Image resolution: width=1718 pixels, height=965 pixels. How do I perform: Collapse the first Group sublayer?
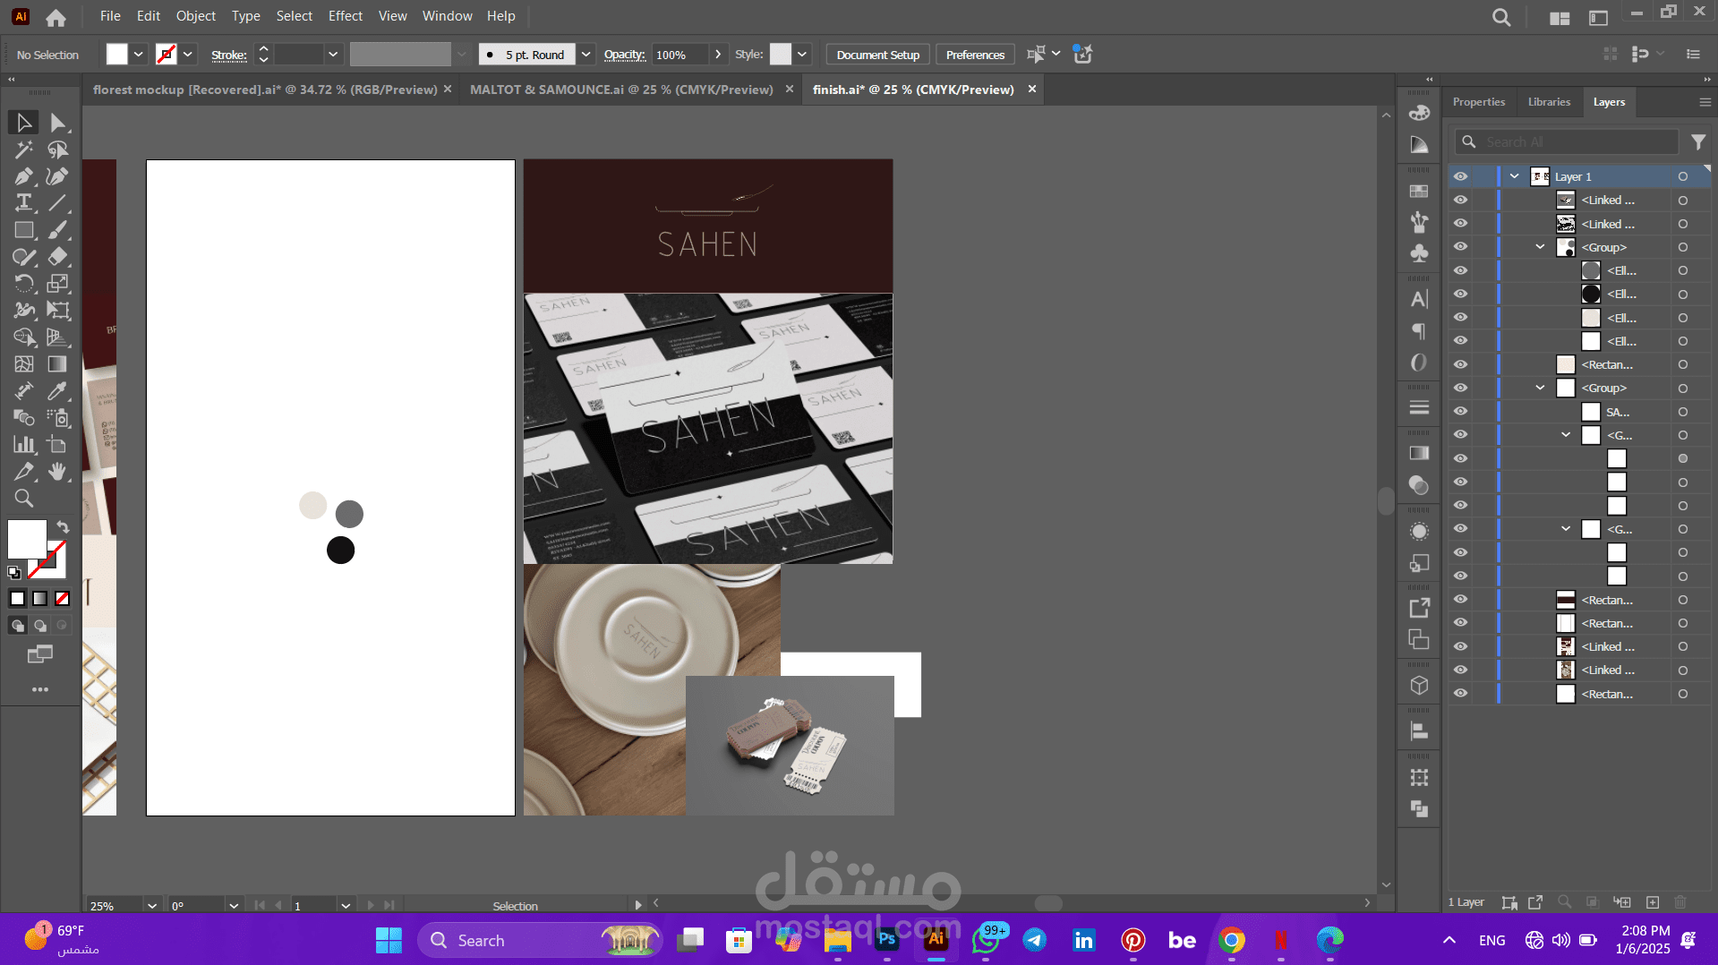point(1540,246)
